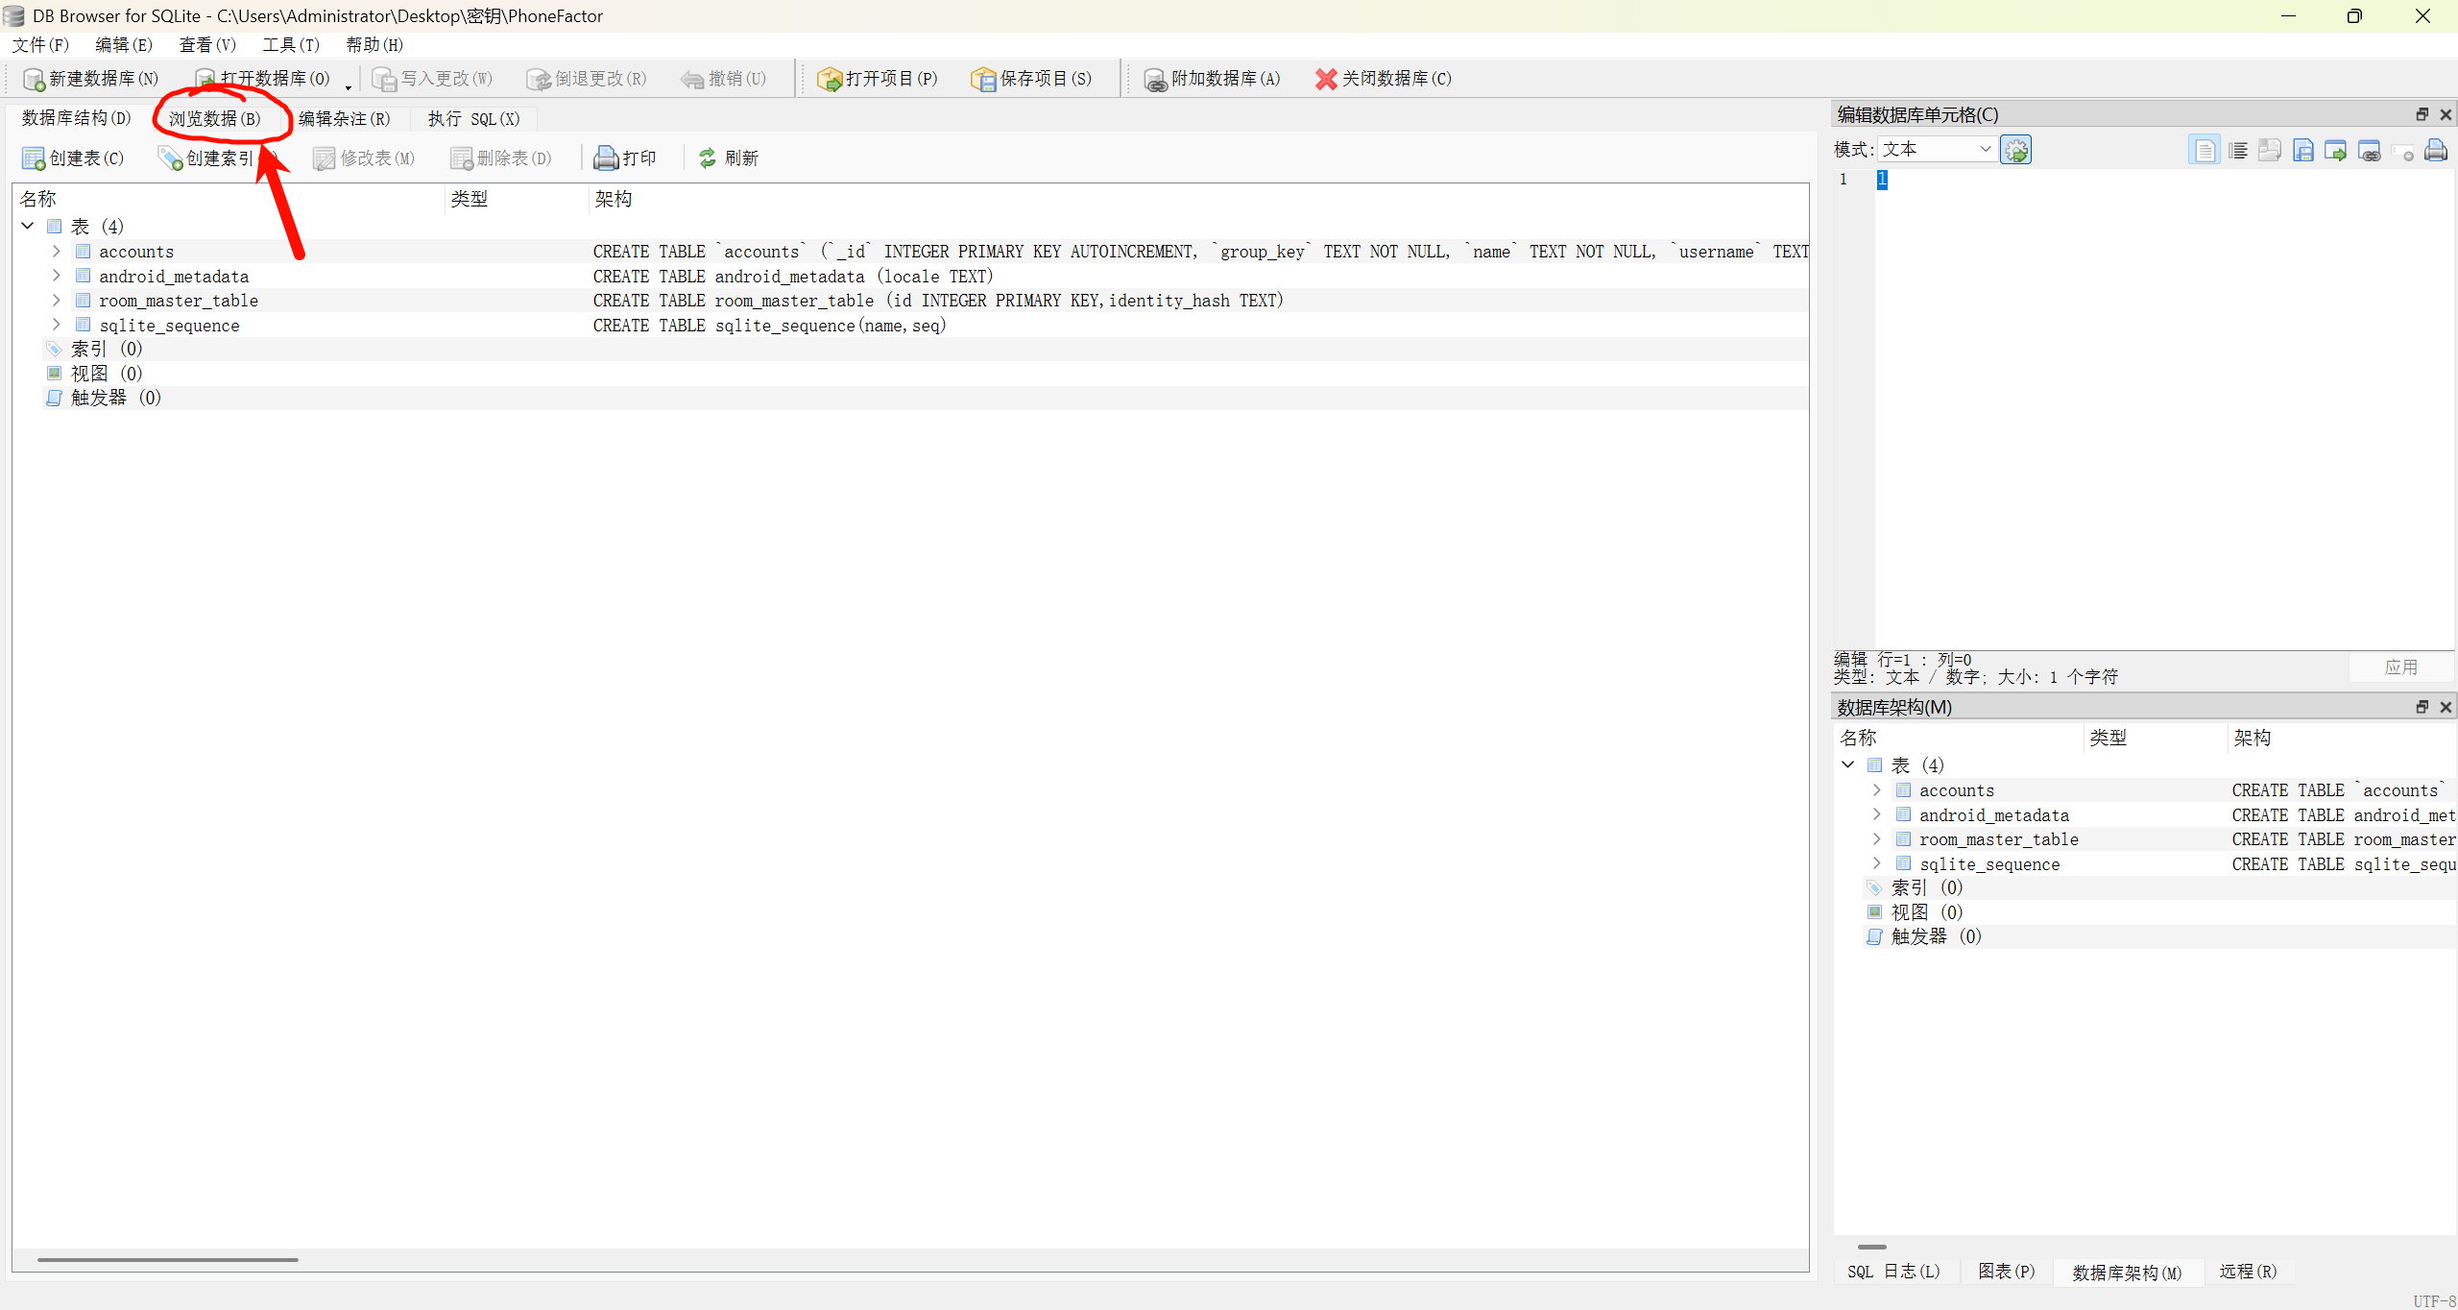Expand the accounts table in main tree
Screen dimensions: 2458x1310
tap(57, 252)
